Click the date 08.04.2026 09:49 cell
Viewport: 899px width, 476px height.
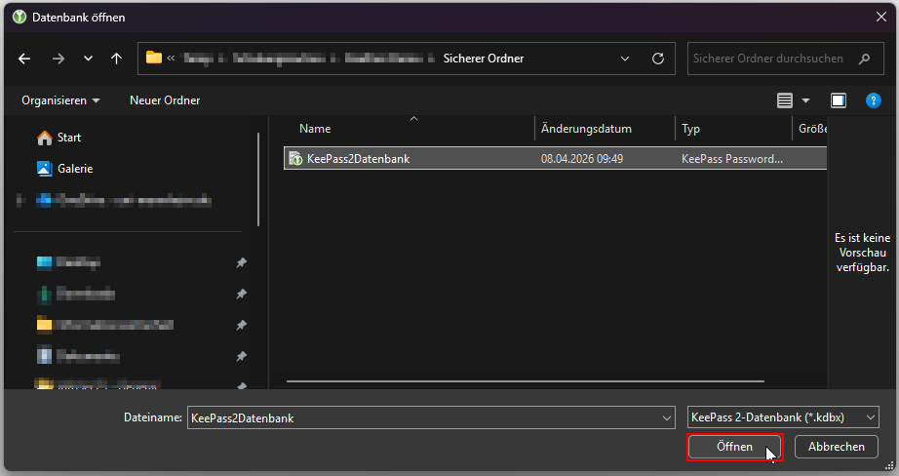pos(582,159)
